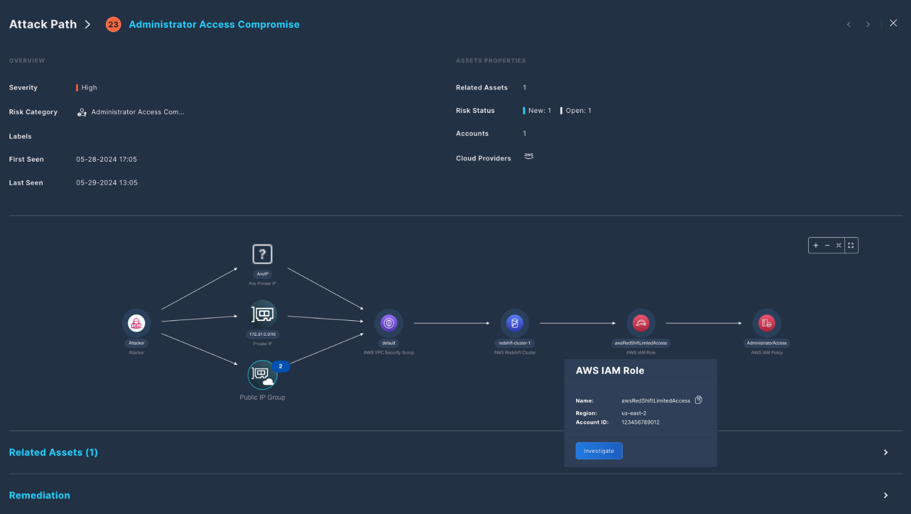Click the Labels field label

coord(20,137)
